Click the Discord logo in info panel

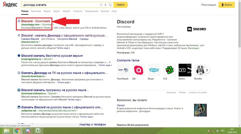point(197,29)
